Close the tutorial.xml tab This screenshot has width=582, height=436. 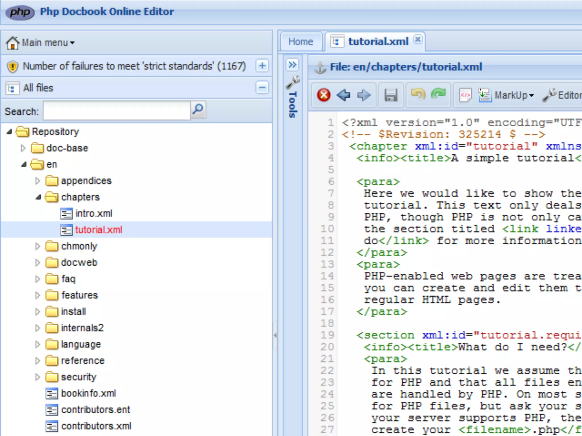click(x=417, y=39)
